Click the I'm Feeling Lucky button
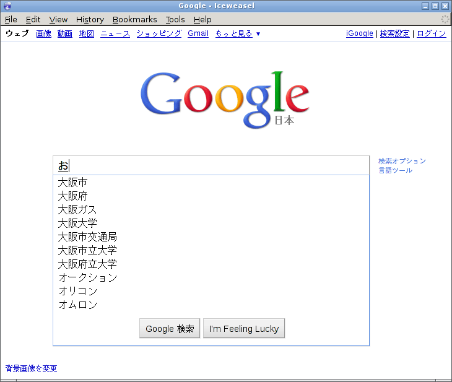Viewport: 452px width, 382px height. [x=244, y=328]
